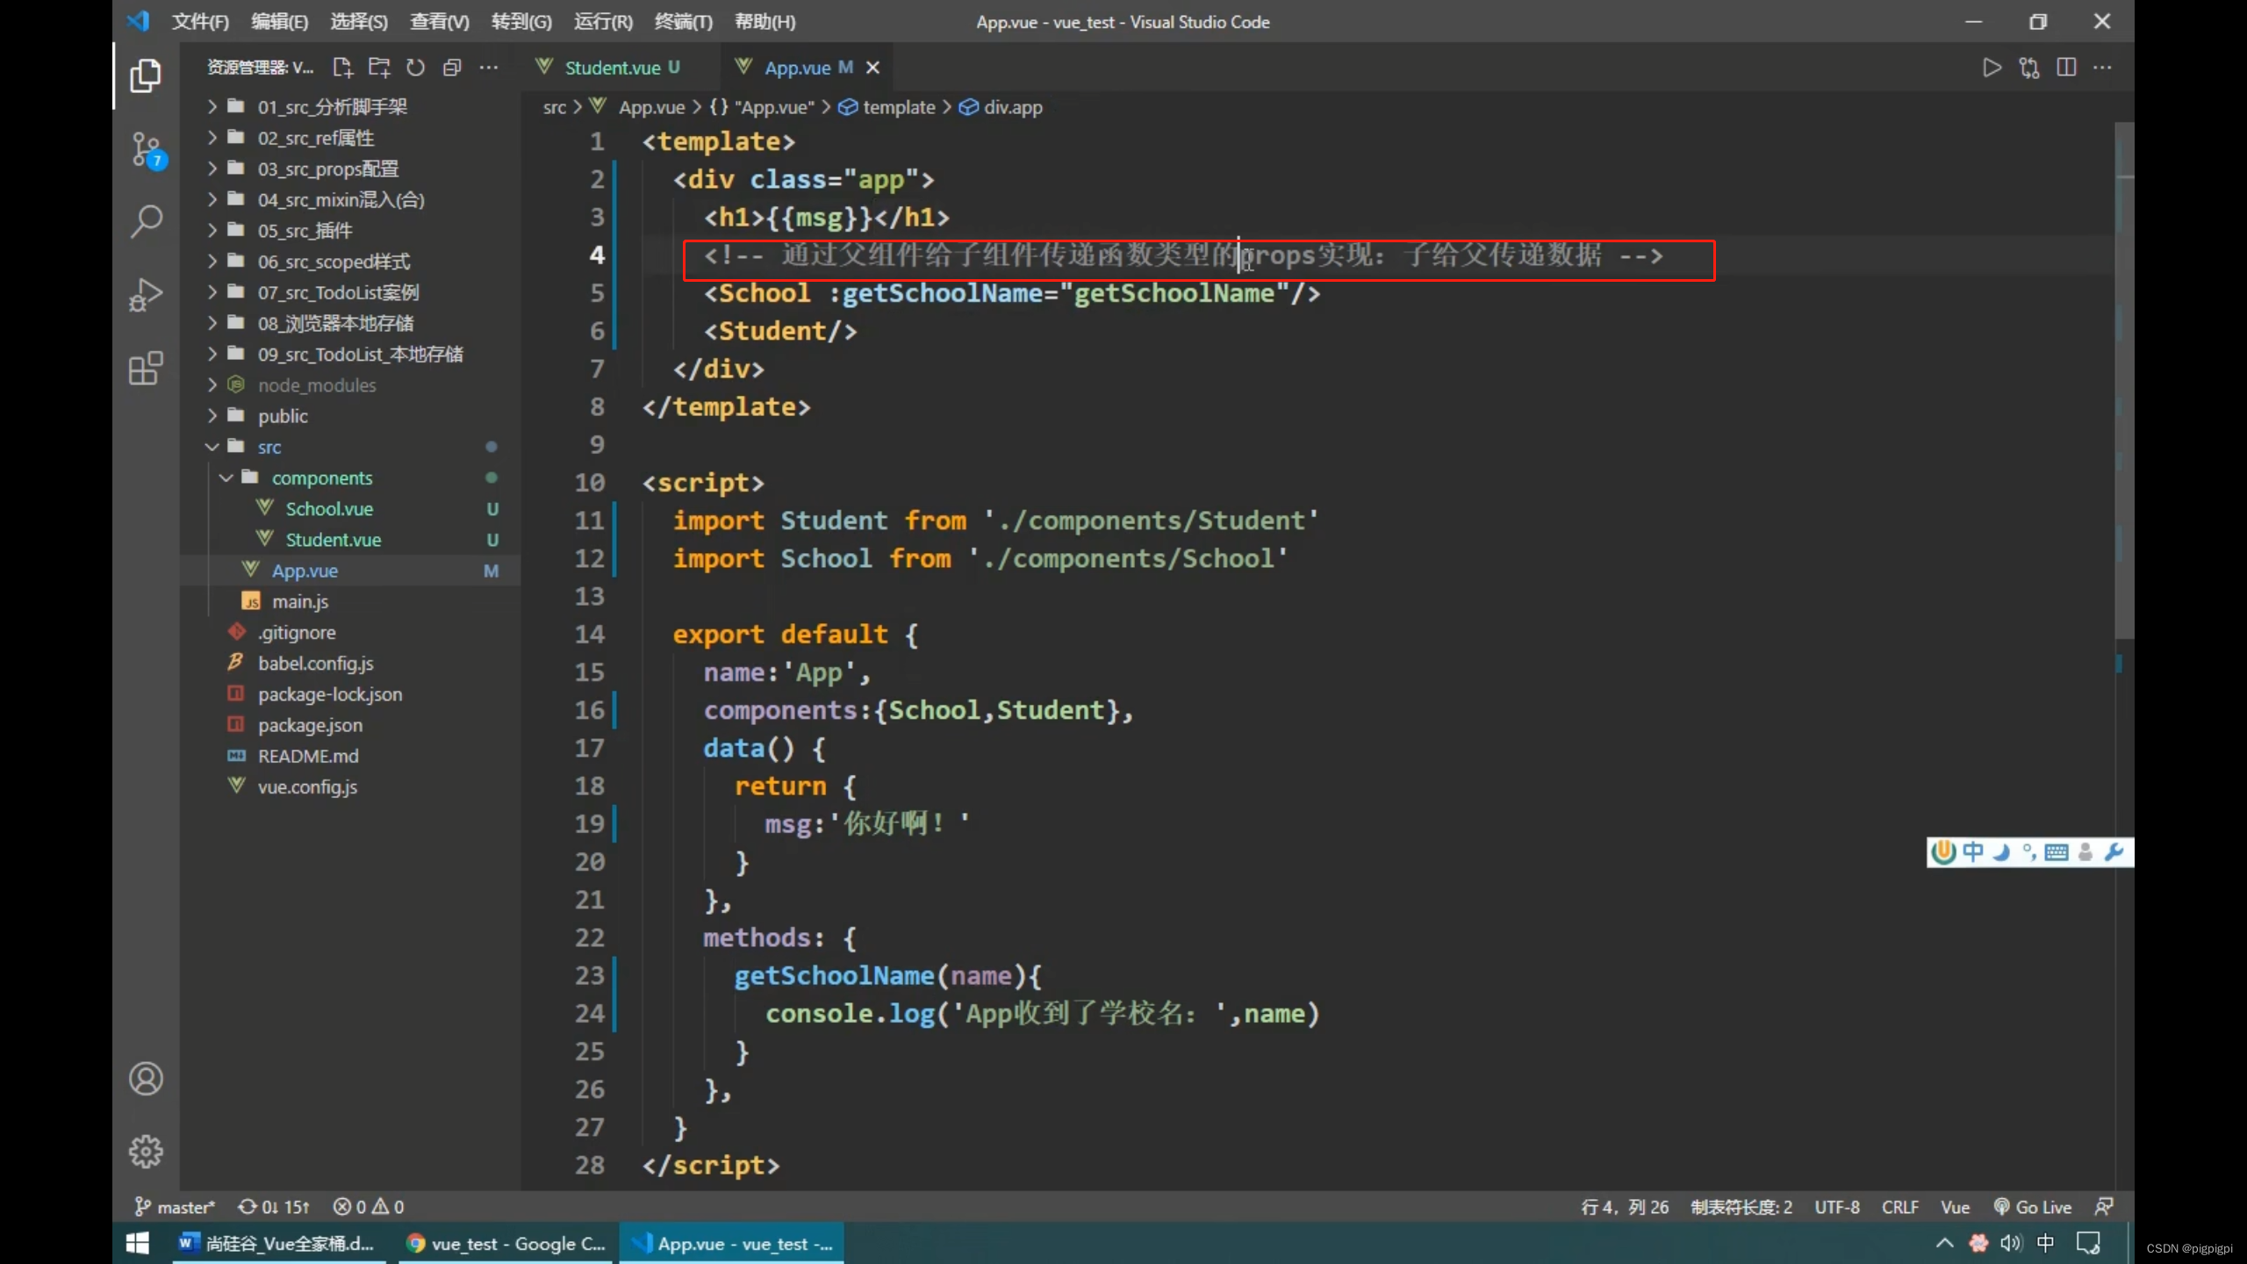Collapse all folders in explorer
Image resolution: width=2247 pixels, height=1264 pixels.
point(452,68)
